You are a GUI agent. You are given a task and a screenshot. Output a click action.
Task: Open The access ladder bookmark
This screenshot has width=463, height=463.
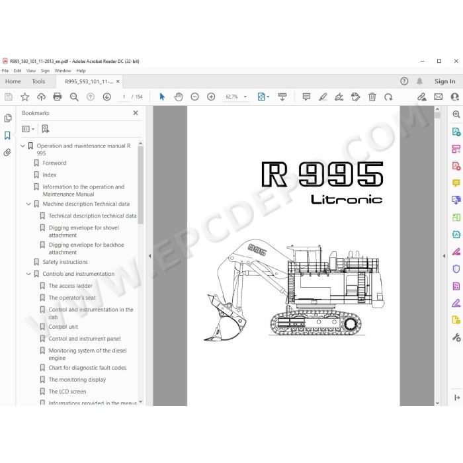click(x=70, y=286)
